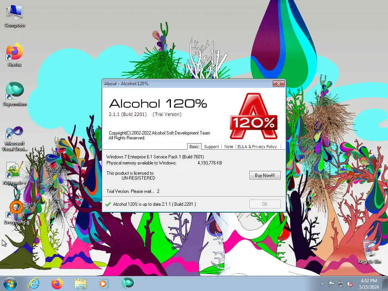Open Supermium from the taskbar

click(x=127, y=283)
